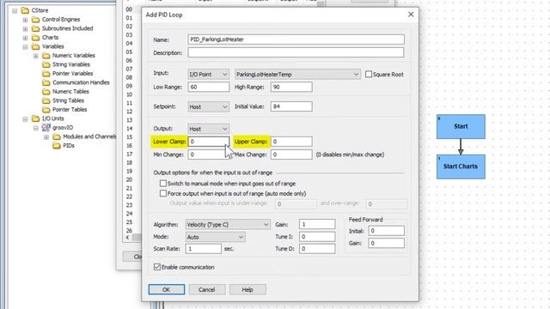
Task: Expand the Numeric Variables tree node
Action: pos(36,56)
